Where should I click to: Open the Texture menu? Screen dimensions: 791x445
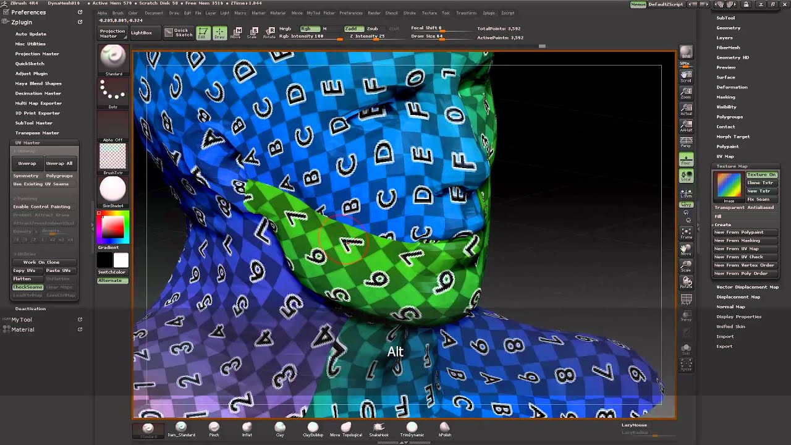point(429,13)
